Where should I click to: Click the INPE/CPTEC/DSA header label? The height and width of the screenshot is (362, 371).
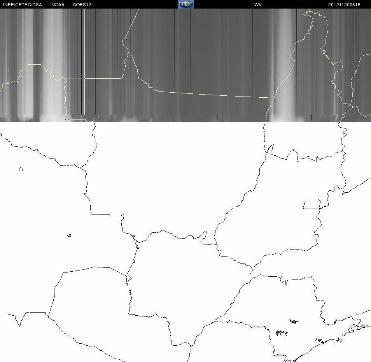coord(23,5)
